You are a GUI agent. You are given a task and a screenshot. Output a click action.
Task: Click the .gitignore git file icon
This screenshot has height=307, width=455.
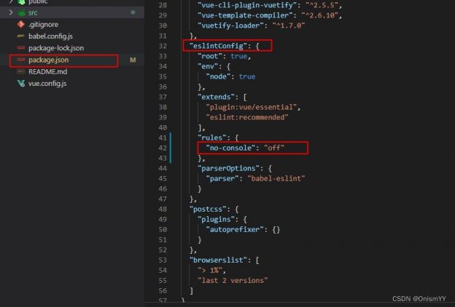[x=21, y=25]
